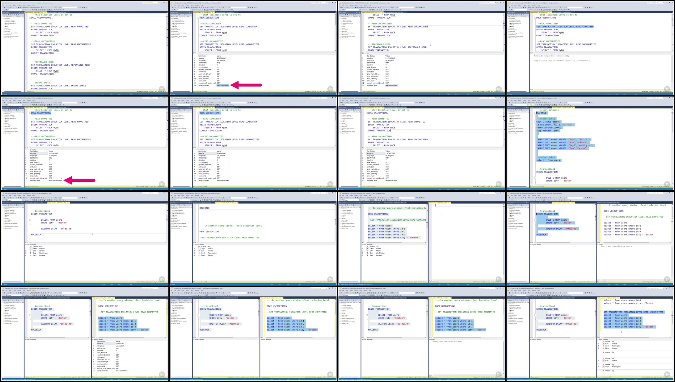Click active 'Read Uncommitted.sql' tab in CREATE TABLE frame
675x382 pixels.
coord(563,107)
